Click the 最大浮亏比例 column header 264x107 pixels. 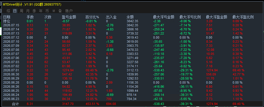(x=190, y=17)
